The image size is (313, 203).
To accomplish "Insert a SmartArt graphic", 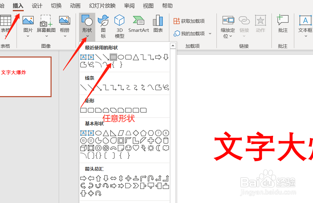I will (138, 24).
